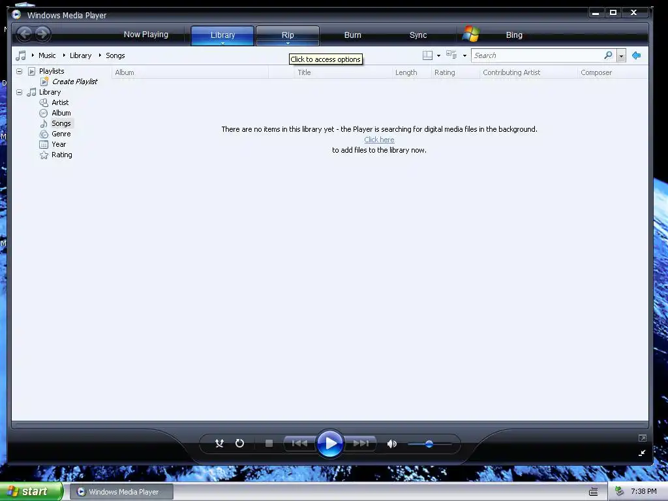668x501 pixels.
Task: Select Album in the library tree
Action: [x=61, y=113]
